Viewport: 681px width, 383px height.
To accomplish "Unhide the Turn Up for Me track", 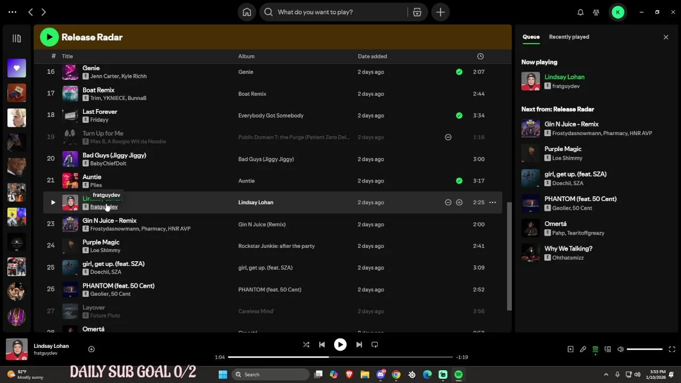I will click(448, 137).
